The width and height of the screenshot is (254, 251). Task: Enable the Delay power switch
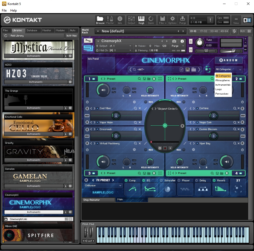tap(197, 180)
